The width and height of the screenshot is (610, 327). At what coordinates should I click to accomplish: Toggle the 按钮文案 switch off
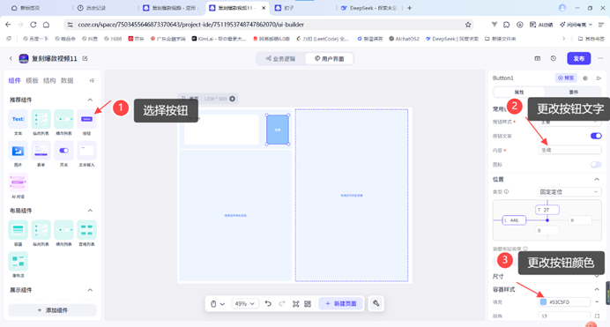pyautogui.click(x=596, y=136)
